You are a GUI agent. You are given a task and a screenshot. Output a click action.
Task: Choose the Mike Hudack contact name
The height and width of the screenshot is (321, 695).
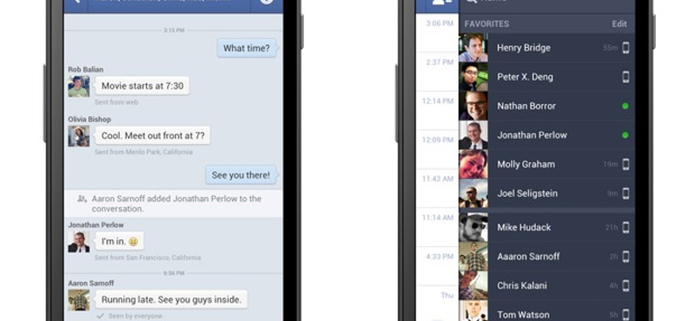tap(524, 227)
